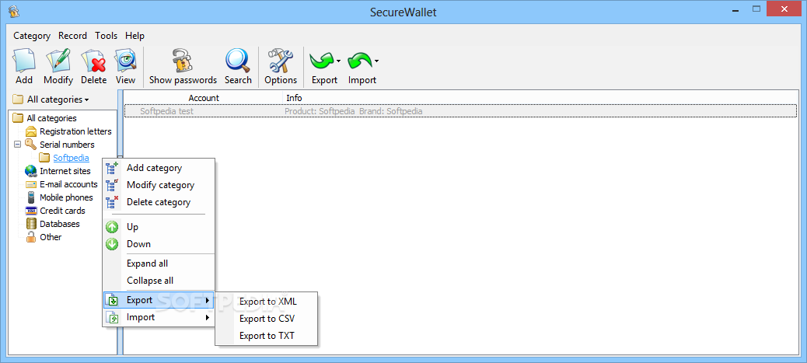
Task: Choose Collapse all in context menu
Action: (x=159, y=281)
